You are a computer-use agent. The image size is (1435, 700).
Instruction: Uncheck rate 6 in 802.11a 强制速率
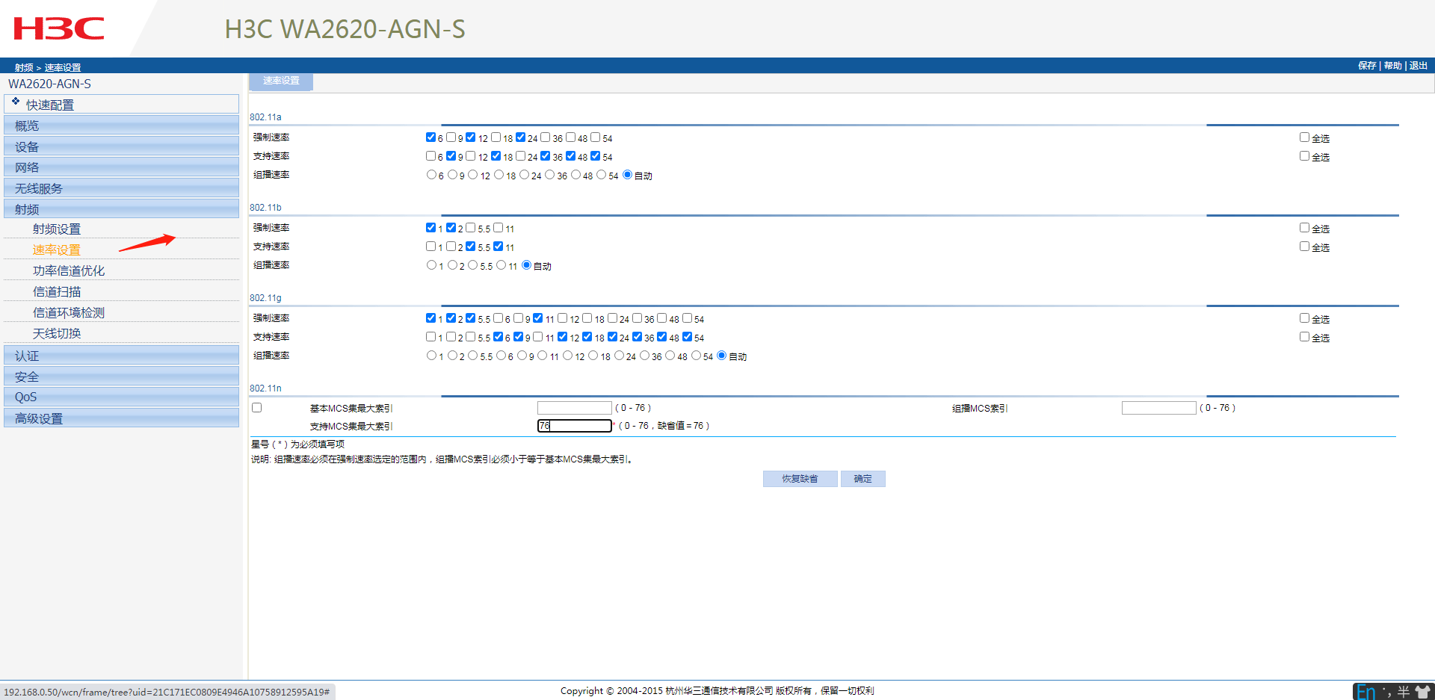[x=430, y=137]
